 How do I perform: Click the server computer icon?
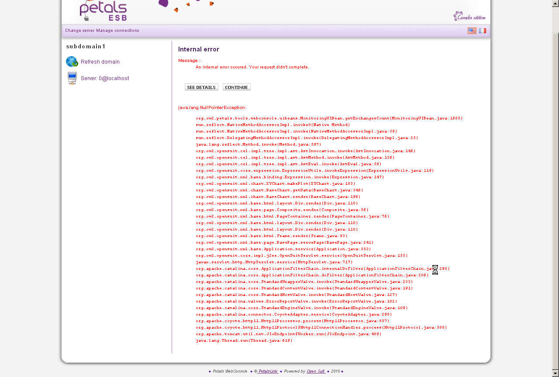click(72, 78)
